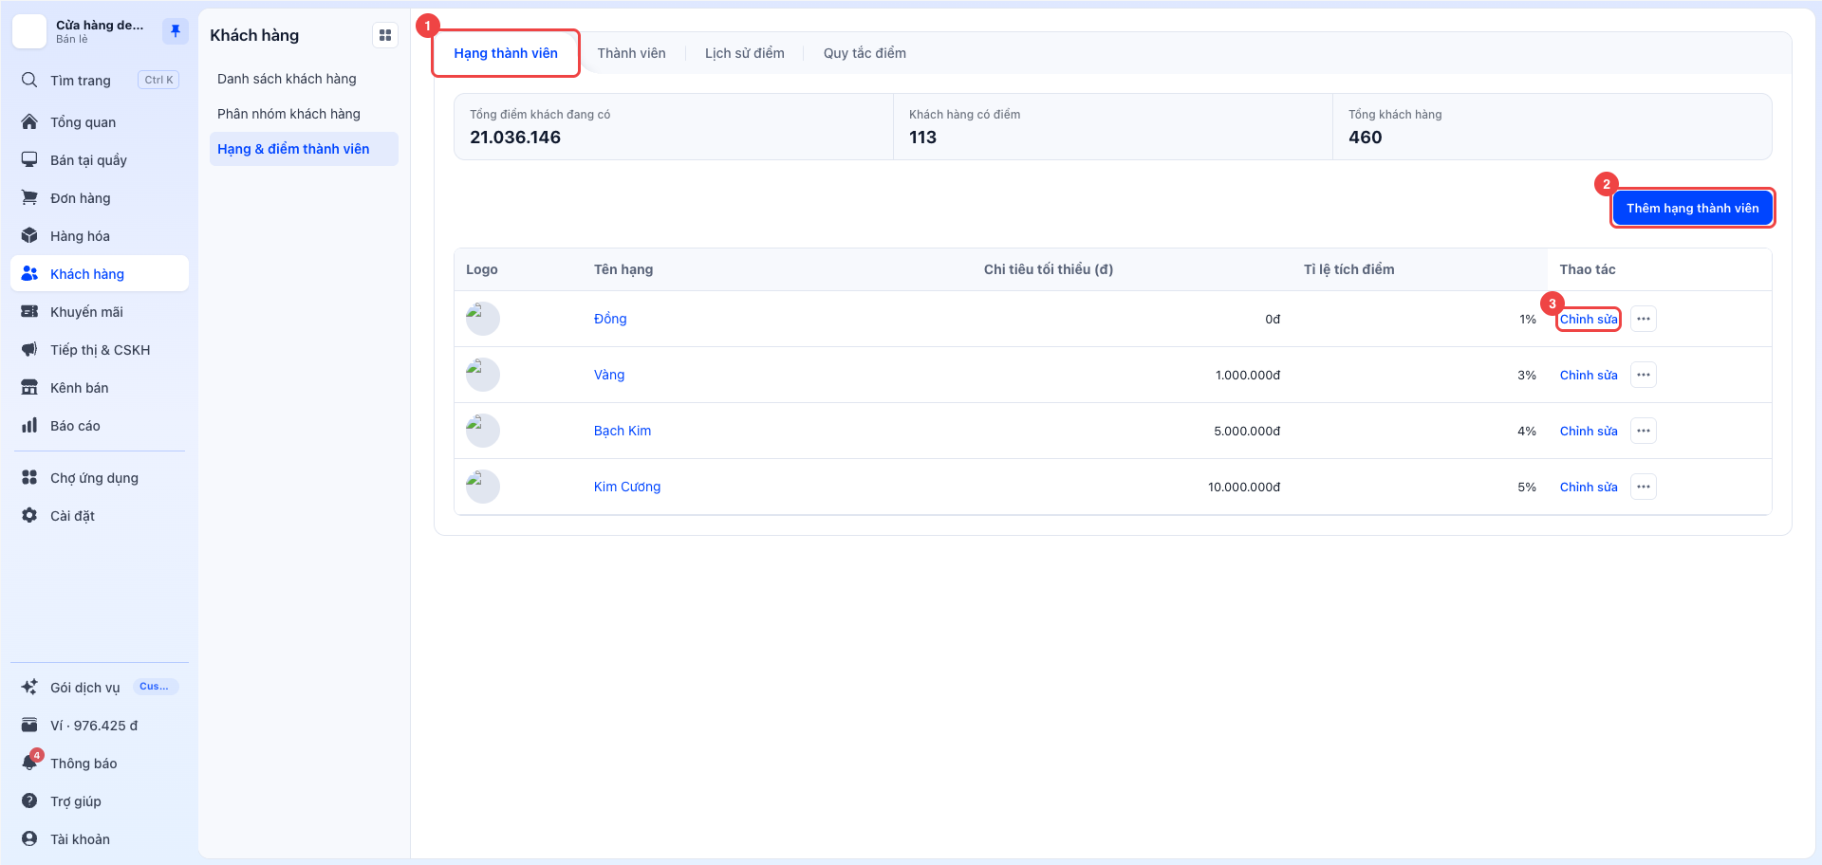Click the Hàng hóa box icon
Screen dimensions: 1822x865
[29, 236]
